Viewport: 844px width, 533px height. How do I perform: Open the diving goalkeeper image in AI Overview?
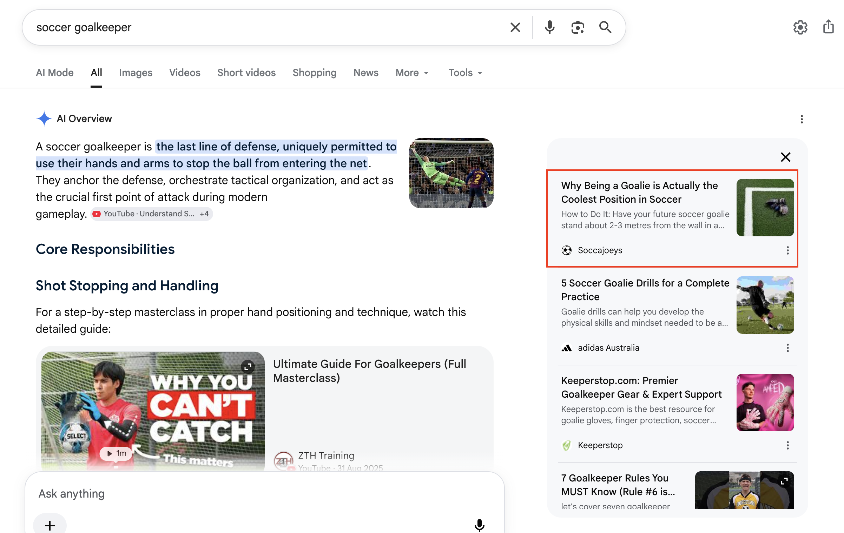[x=451, y=173]
